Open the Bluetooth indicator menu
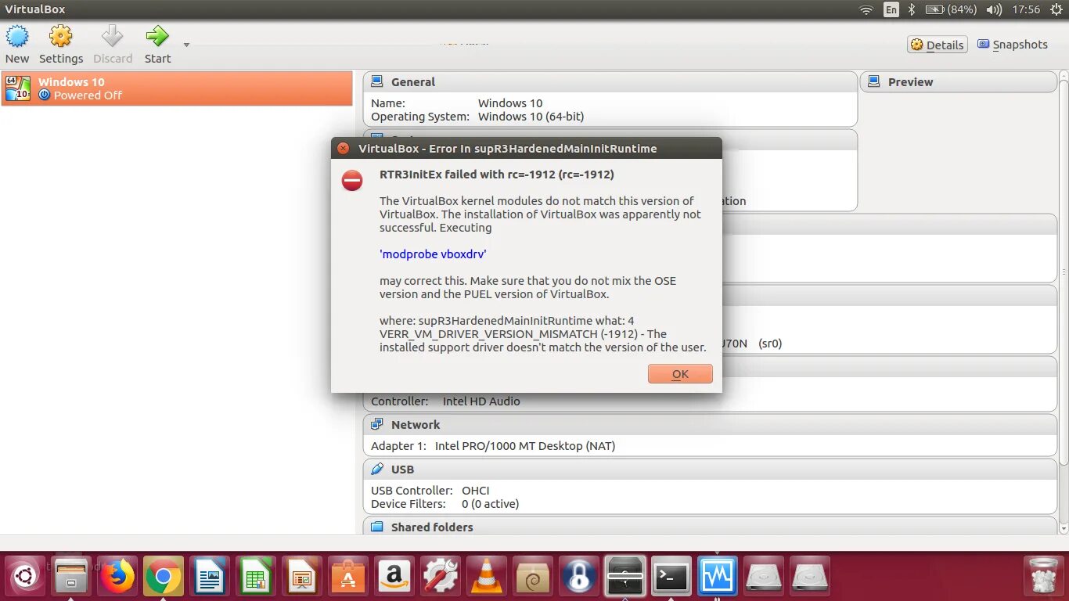 tap(912, 9)
